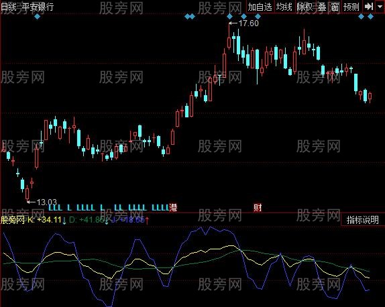Click the red 港 info marker

(x=173, y=208)
